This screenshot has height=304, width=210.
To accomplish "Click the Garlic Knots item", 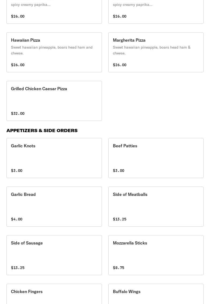I will pos(54,158).
